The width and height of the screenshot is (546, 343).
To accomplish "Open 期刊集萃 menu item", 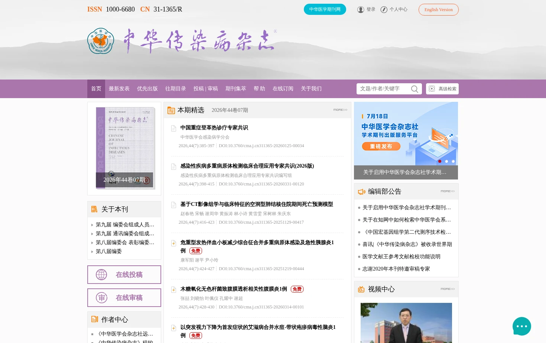I will 236,89.
